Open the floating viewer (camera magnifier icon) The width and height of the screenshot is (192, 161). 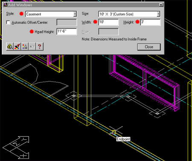[x=10, y=46]
